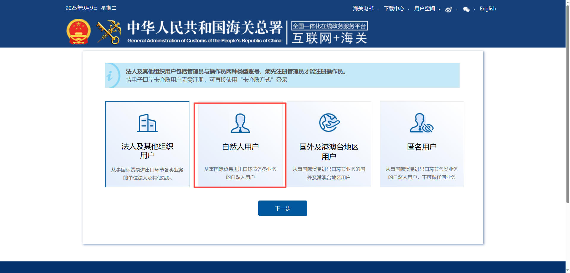Click the WeChat icon in header
570x273 pixels.
466,10
